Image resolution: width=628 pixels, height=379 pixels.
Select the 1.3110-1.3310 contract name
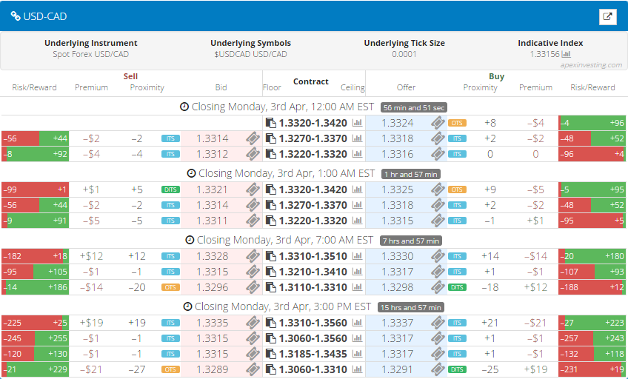click(x=313, y=287)
